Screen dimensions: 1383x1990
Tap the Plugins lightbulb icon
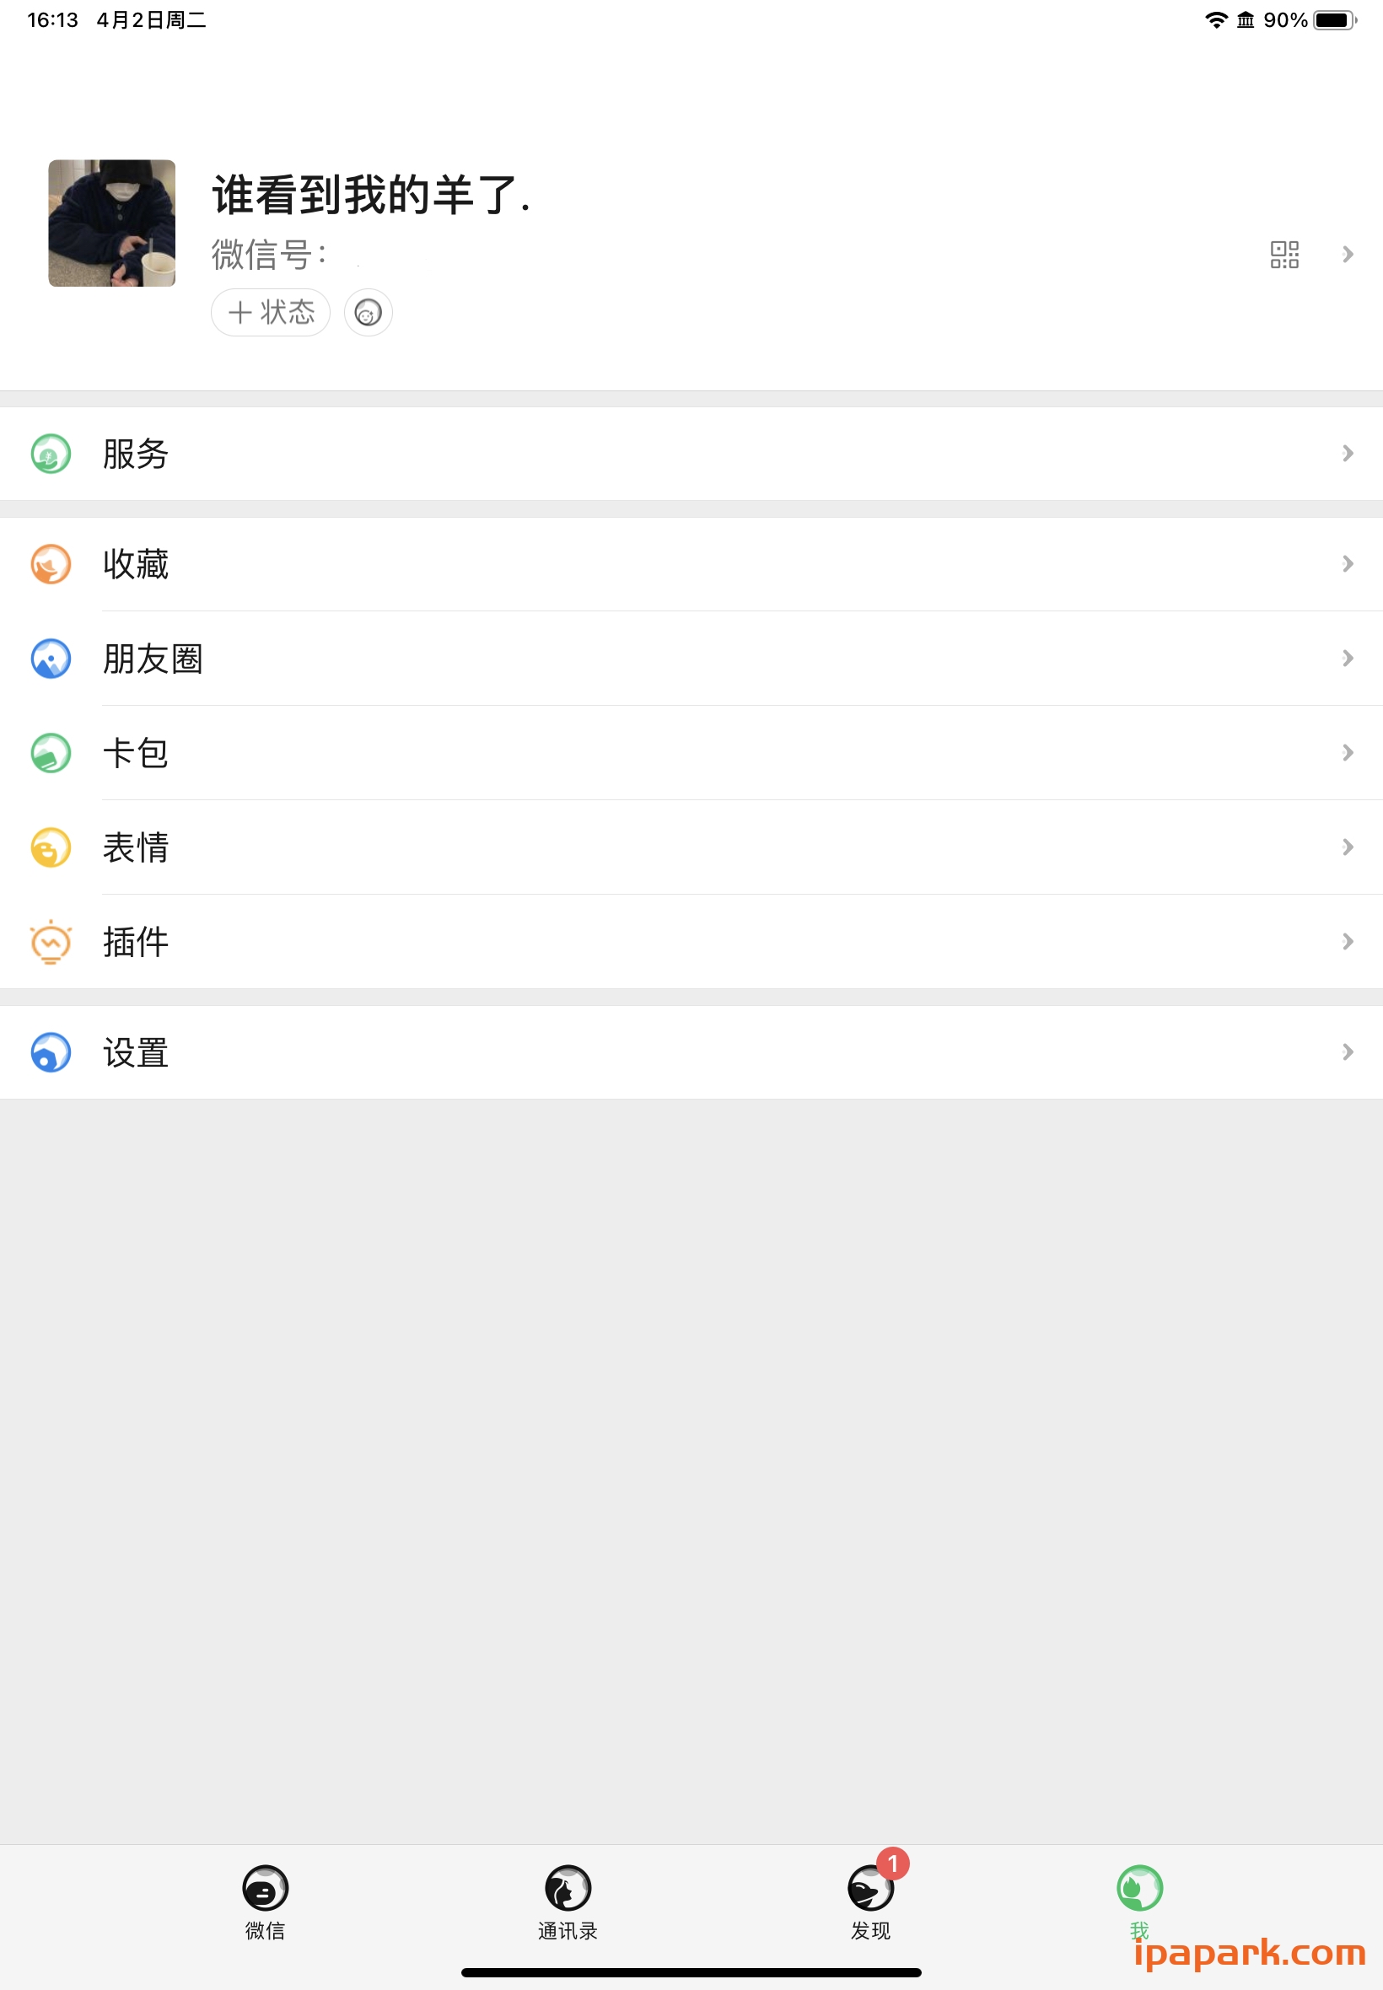click(x=51, y=942)
